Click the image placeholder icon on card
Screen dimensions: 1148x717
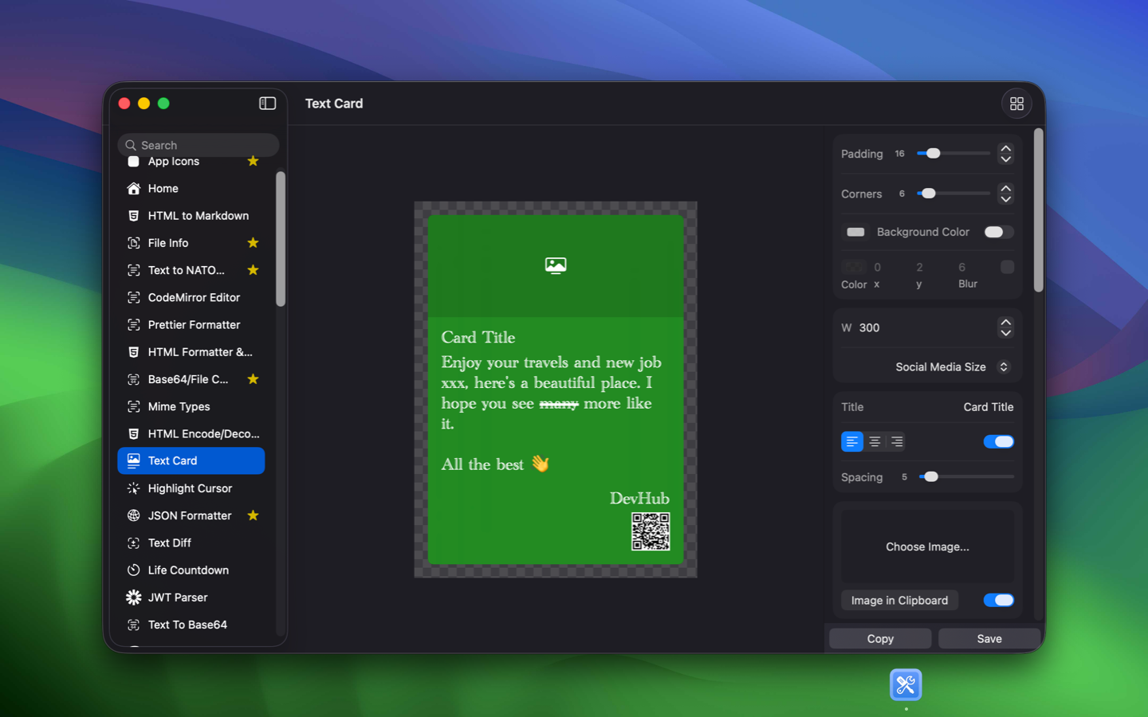tap(556, 265)
